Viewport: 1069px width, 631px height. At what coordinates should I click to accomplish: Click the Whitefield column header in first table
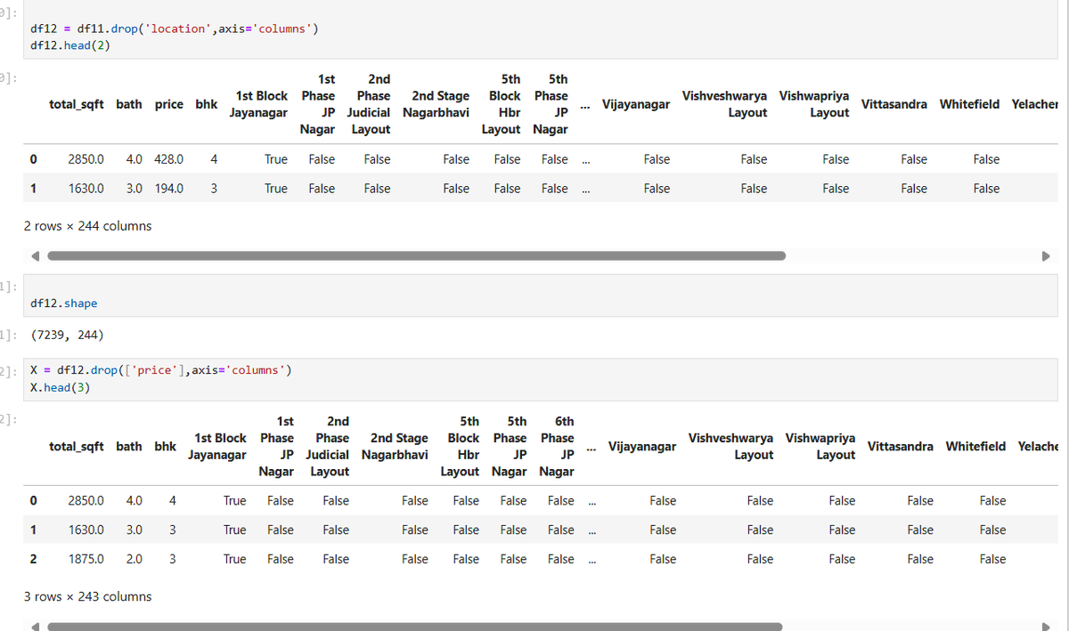pyautogui.click(x=969, y=104)
